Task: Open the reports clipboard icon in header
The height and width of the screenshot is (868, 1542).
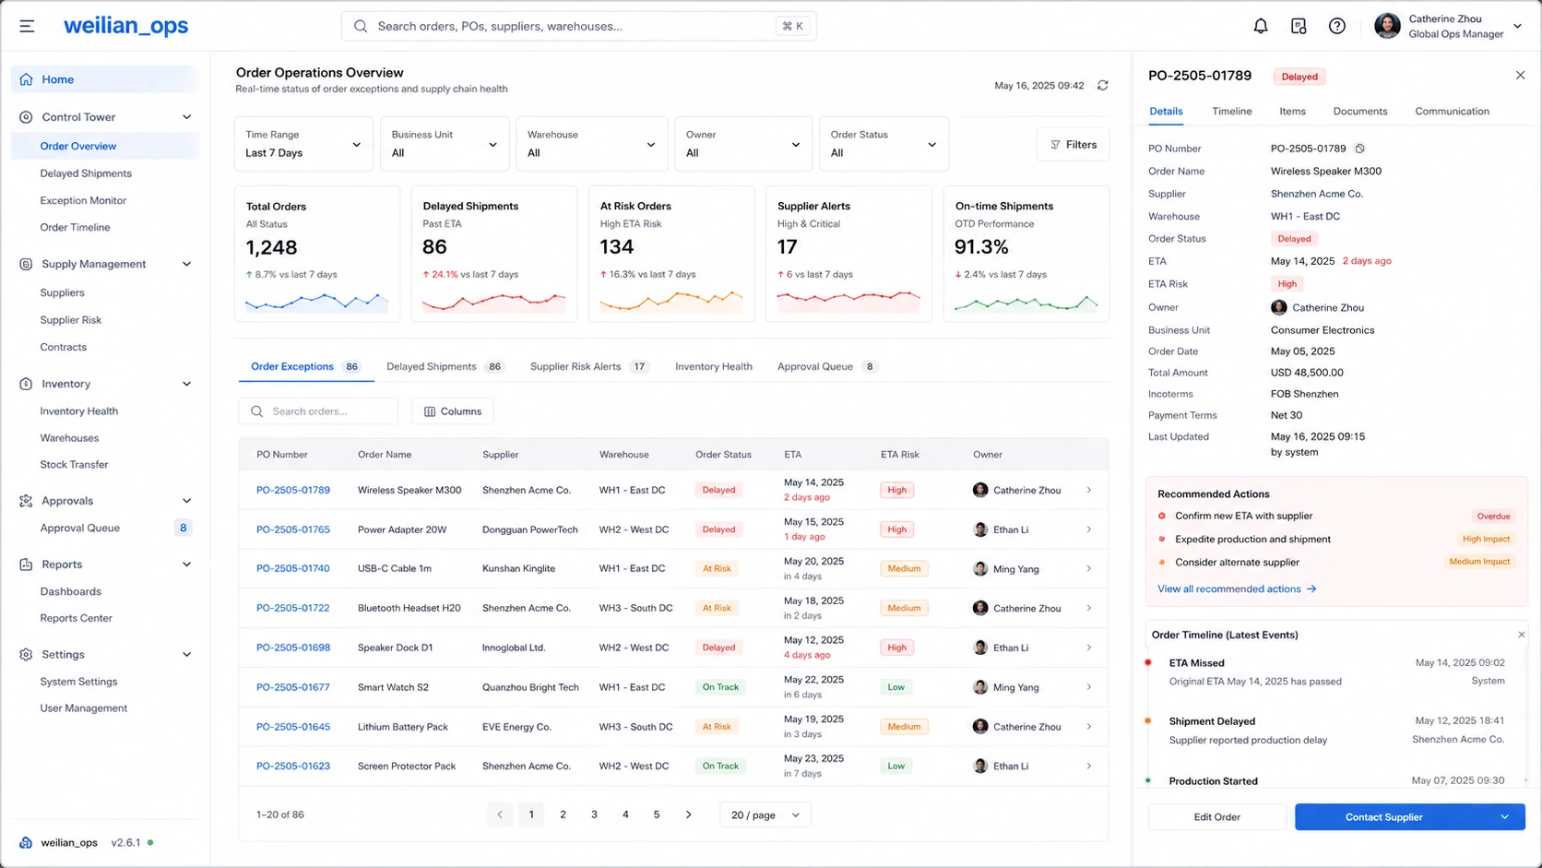Action: tap(1299, 26)
